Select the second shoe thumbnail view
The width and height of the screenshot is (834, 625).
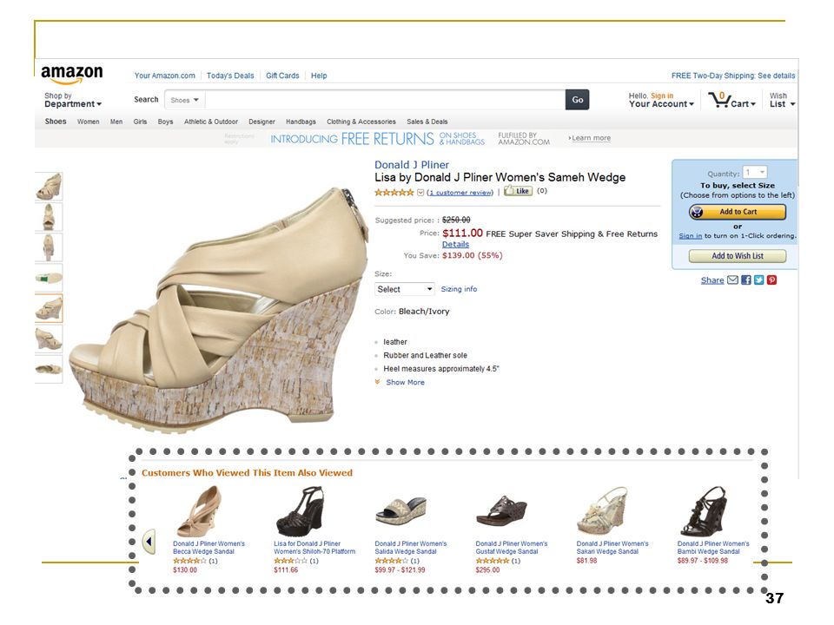coord(49,217)
